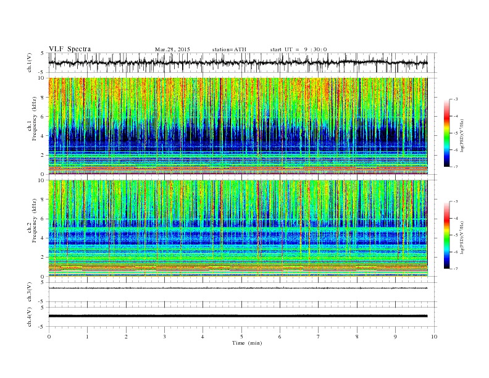Click the time axis tick label "7"
Image resolution: width=489 pixels, height=378 pixels.
click(x=318, y=337)
